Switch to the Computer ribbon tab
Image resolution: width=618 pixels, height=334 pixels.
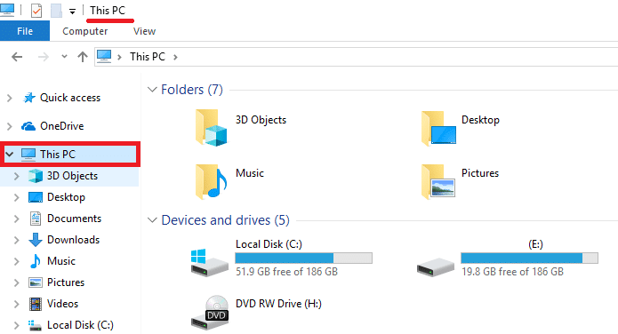[x=84, y=31]
